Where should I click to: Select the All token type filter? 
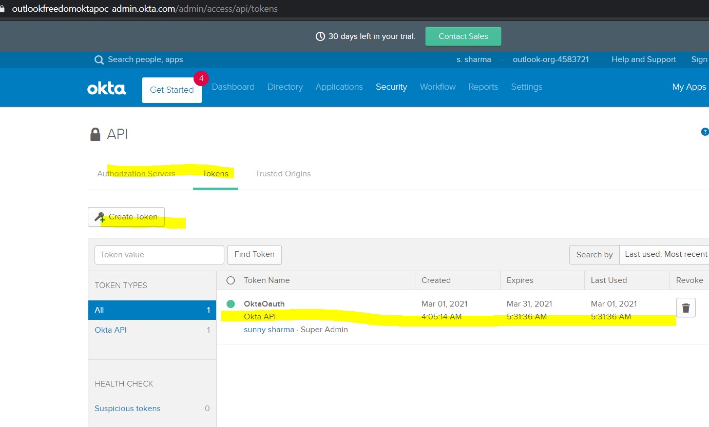tap(152, 310)
